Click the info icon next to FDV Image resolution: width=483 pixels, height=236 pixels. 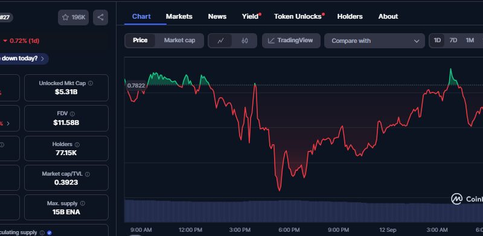coord(72,114)
